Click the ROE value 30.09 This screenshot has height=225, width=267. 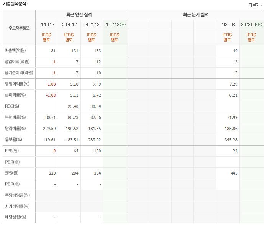coord(96,106)
